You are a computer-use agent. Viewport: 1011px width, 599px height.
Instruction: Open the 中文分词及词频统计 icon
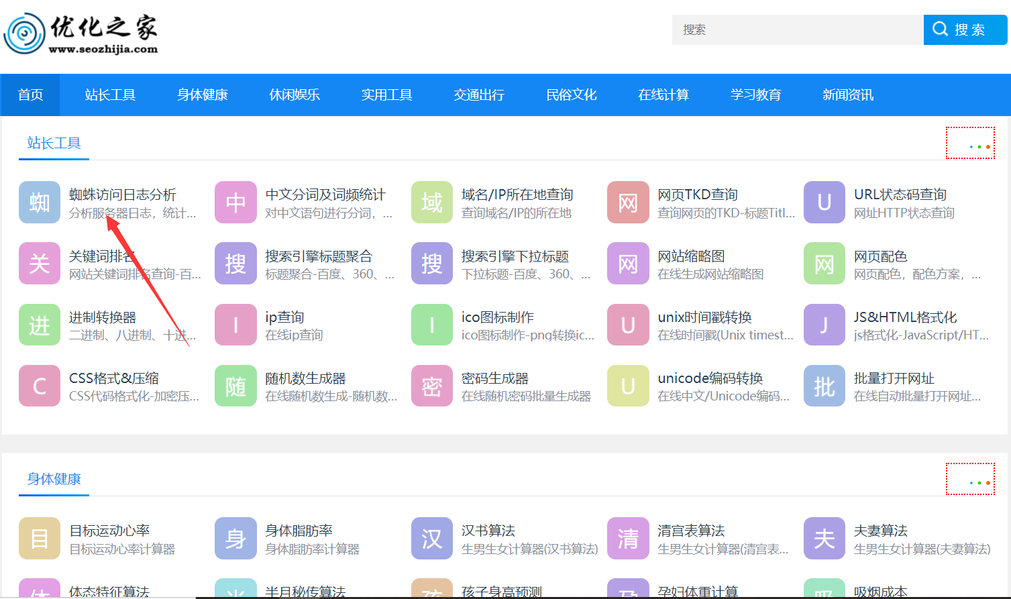[x=235, y=202]
